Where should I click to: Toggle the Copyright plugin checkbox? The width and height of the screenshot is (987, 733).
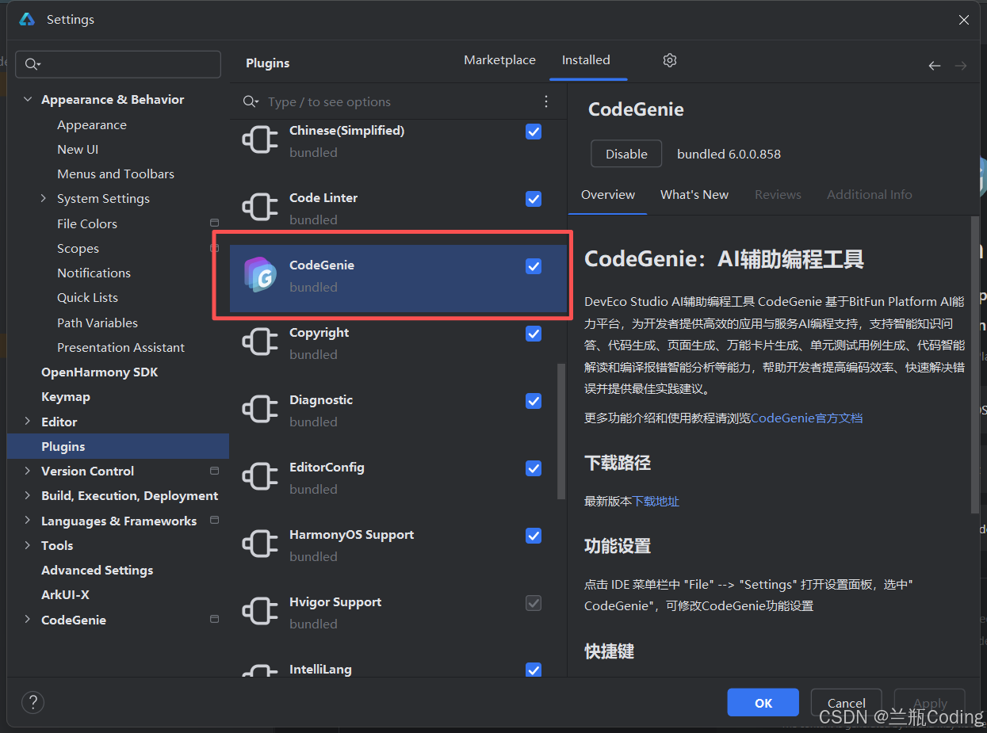pos(534,334)
